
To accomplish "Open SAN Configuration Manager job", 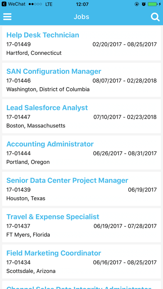I will [81, 80].
